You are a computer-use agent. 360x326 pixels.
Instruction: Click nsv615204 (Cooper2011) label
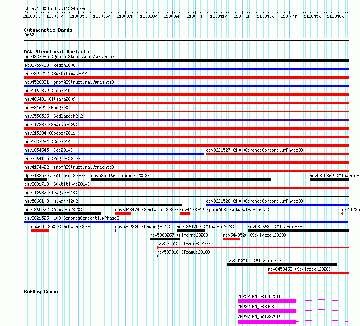[51, 133]
